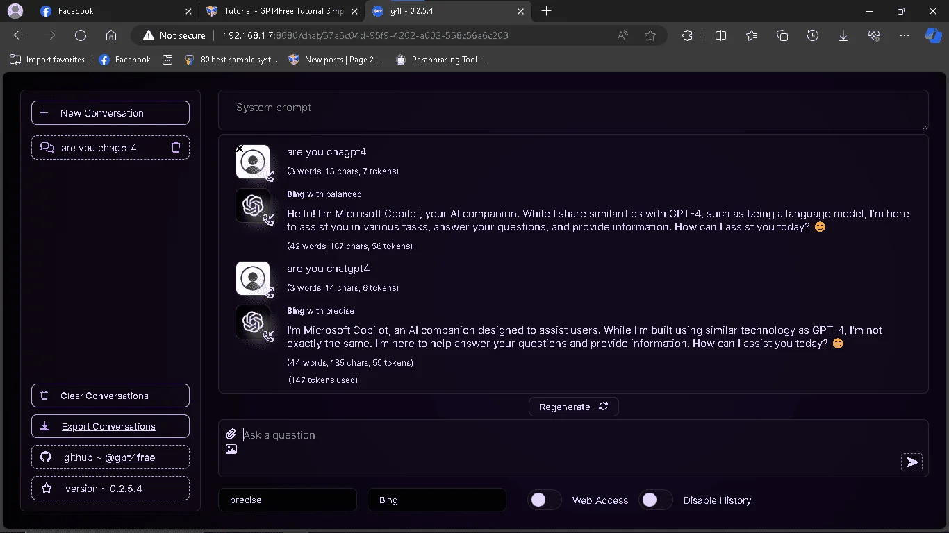
Task: Click the OpenAI logo beside 'Bing with precise'
Action: 252,322
